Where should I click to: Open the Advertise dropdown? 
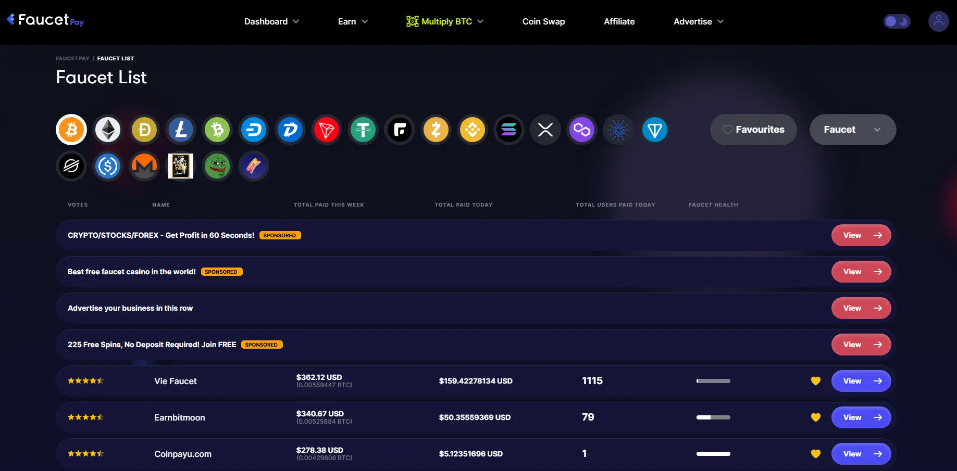click(x=699, y=21)
